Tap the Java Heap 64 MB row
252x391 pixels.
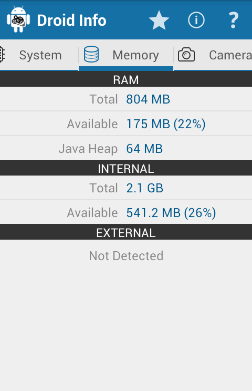pyautogui.click(x=126, y=148)
